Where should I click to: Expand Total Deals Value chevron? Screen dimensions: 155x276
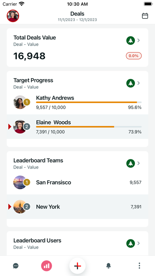[139, 40]
